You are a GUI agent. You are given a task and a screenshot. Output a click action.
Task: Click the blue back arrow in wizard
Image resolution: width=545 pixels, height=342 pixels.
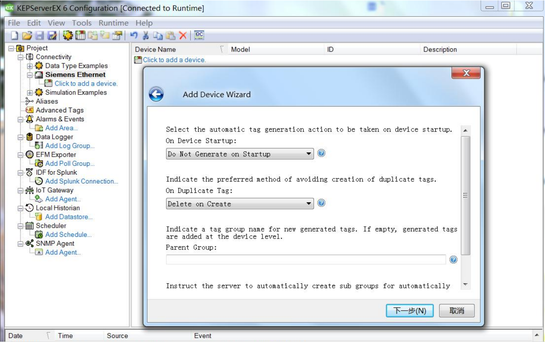156,94
